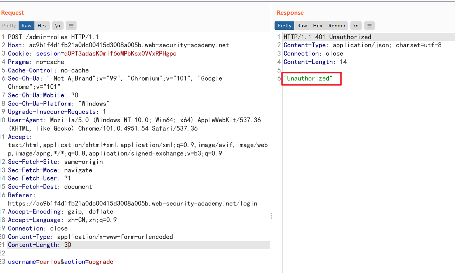Click the vertical dots panel divider handle
This screenshot has width=455, height=273.
click(271, 216)
